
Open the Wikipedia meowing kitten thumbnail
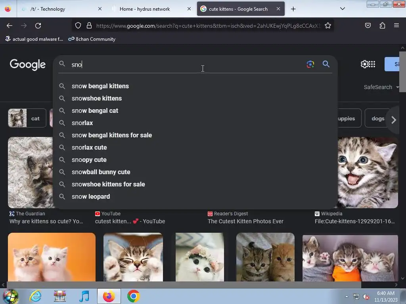click(x=368, y=173)
